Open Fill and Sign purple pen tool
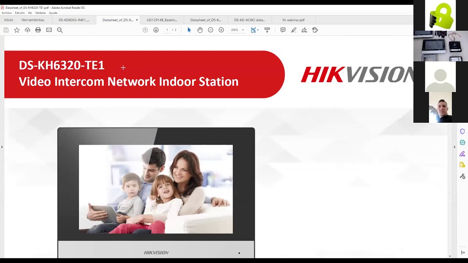Screen dimensions: 468x263 462,154
